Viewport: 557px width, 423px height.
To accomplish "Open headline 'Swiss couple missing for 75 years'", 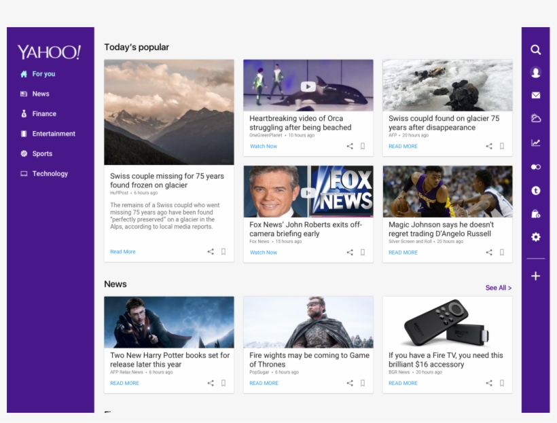I will click(167, 181).
